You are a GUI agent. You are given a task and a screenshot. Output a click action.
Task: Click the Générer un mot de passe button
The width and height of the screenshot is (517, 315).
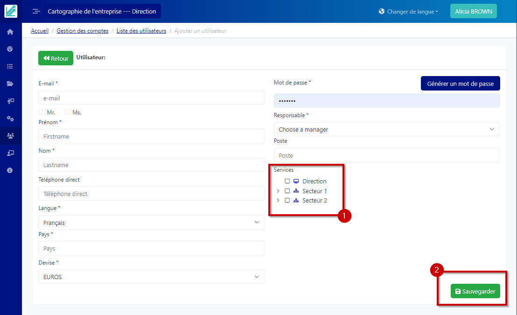click(460, 84)
